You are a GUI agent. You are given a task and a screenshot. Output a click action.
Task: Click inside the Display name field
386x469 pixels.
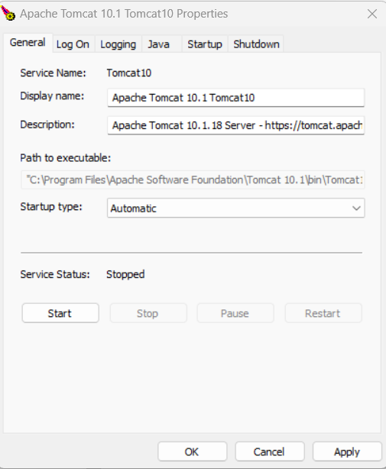(x=235, y=98)
